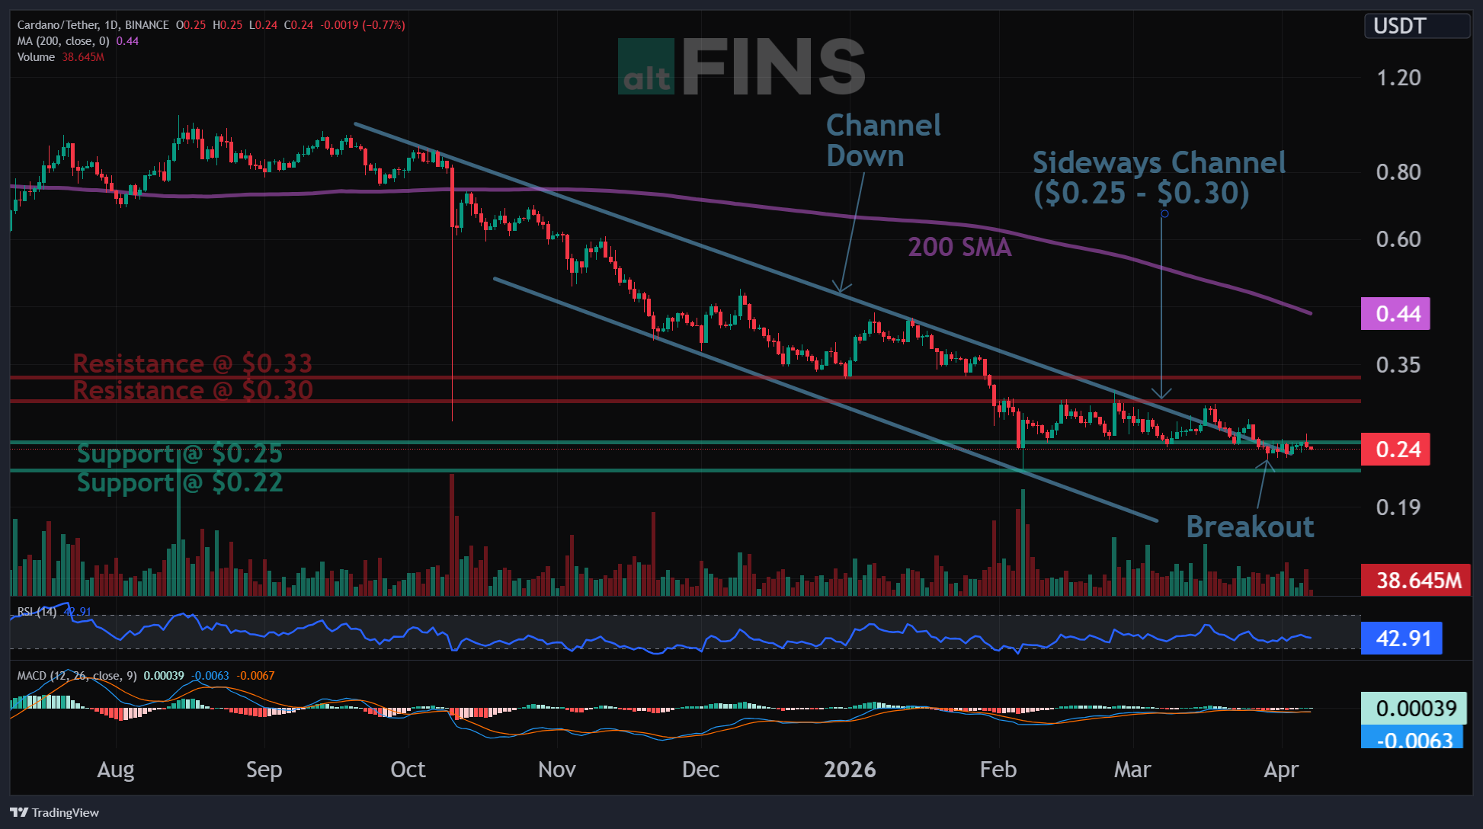
Task: Click the TradingView logo icon
Action: pyautogui.click(x=19, y=812)
